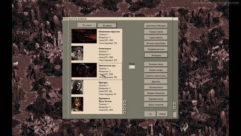Filter by Варвары севера subrace
Viewport: 241px width, 136px height.
156,99
